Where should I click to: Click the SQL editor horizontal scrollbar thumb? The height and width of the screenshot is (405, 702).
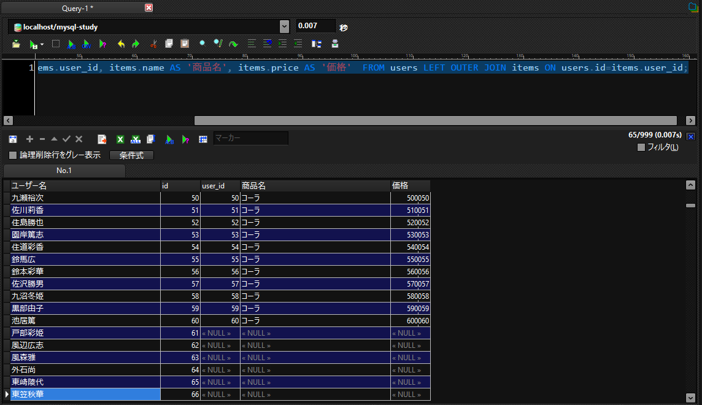436,120
